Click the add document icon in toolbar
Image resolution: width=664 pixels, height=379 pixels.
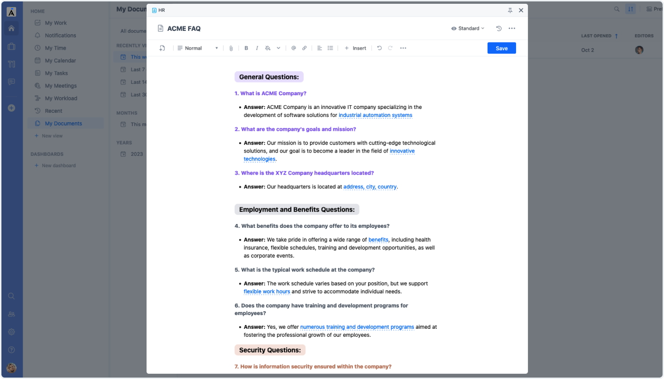tap(162, 48)
